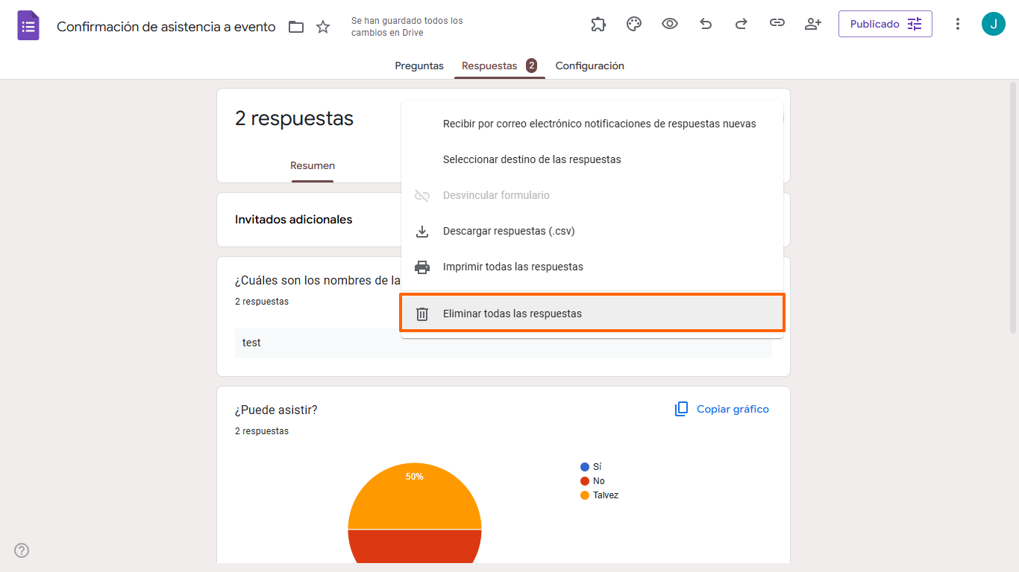Image resolution: width=1019 pixels, height=572 pixels.
Task: Preview the form with the eye icon
Action: [x=669, y=24]
